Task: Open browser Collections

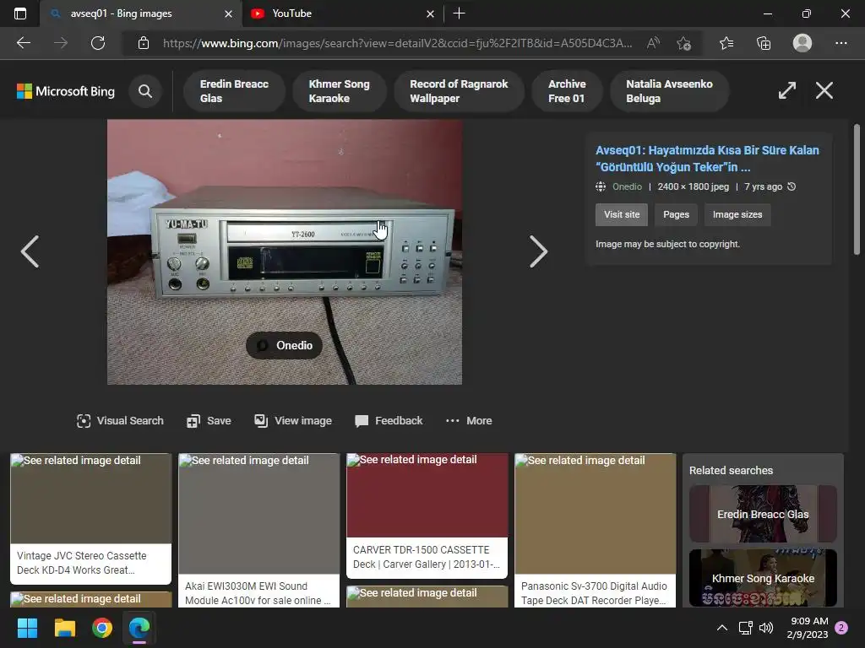Action: click(764, 43)
